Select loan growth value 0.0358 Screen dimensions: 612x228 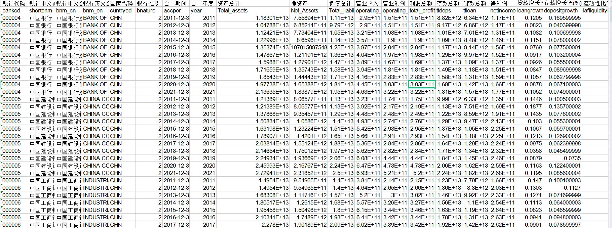[530, 151]
